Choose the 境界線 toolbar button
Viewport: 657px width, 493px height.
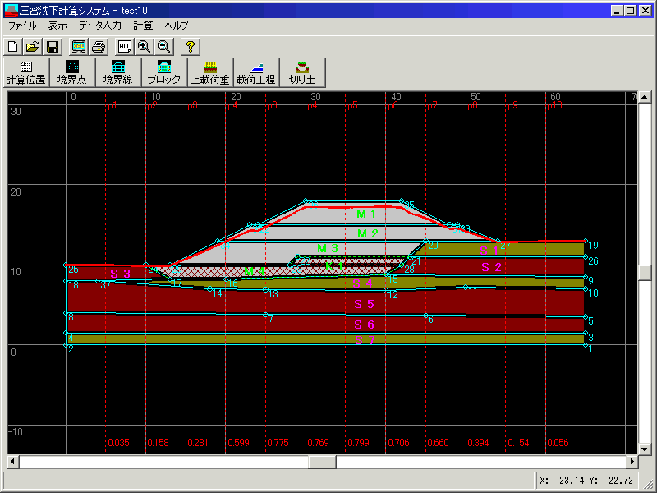click(118, 72)
